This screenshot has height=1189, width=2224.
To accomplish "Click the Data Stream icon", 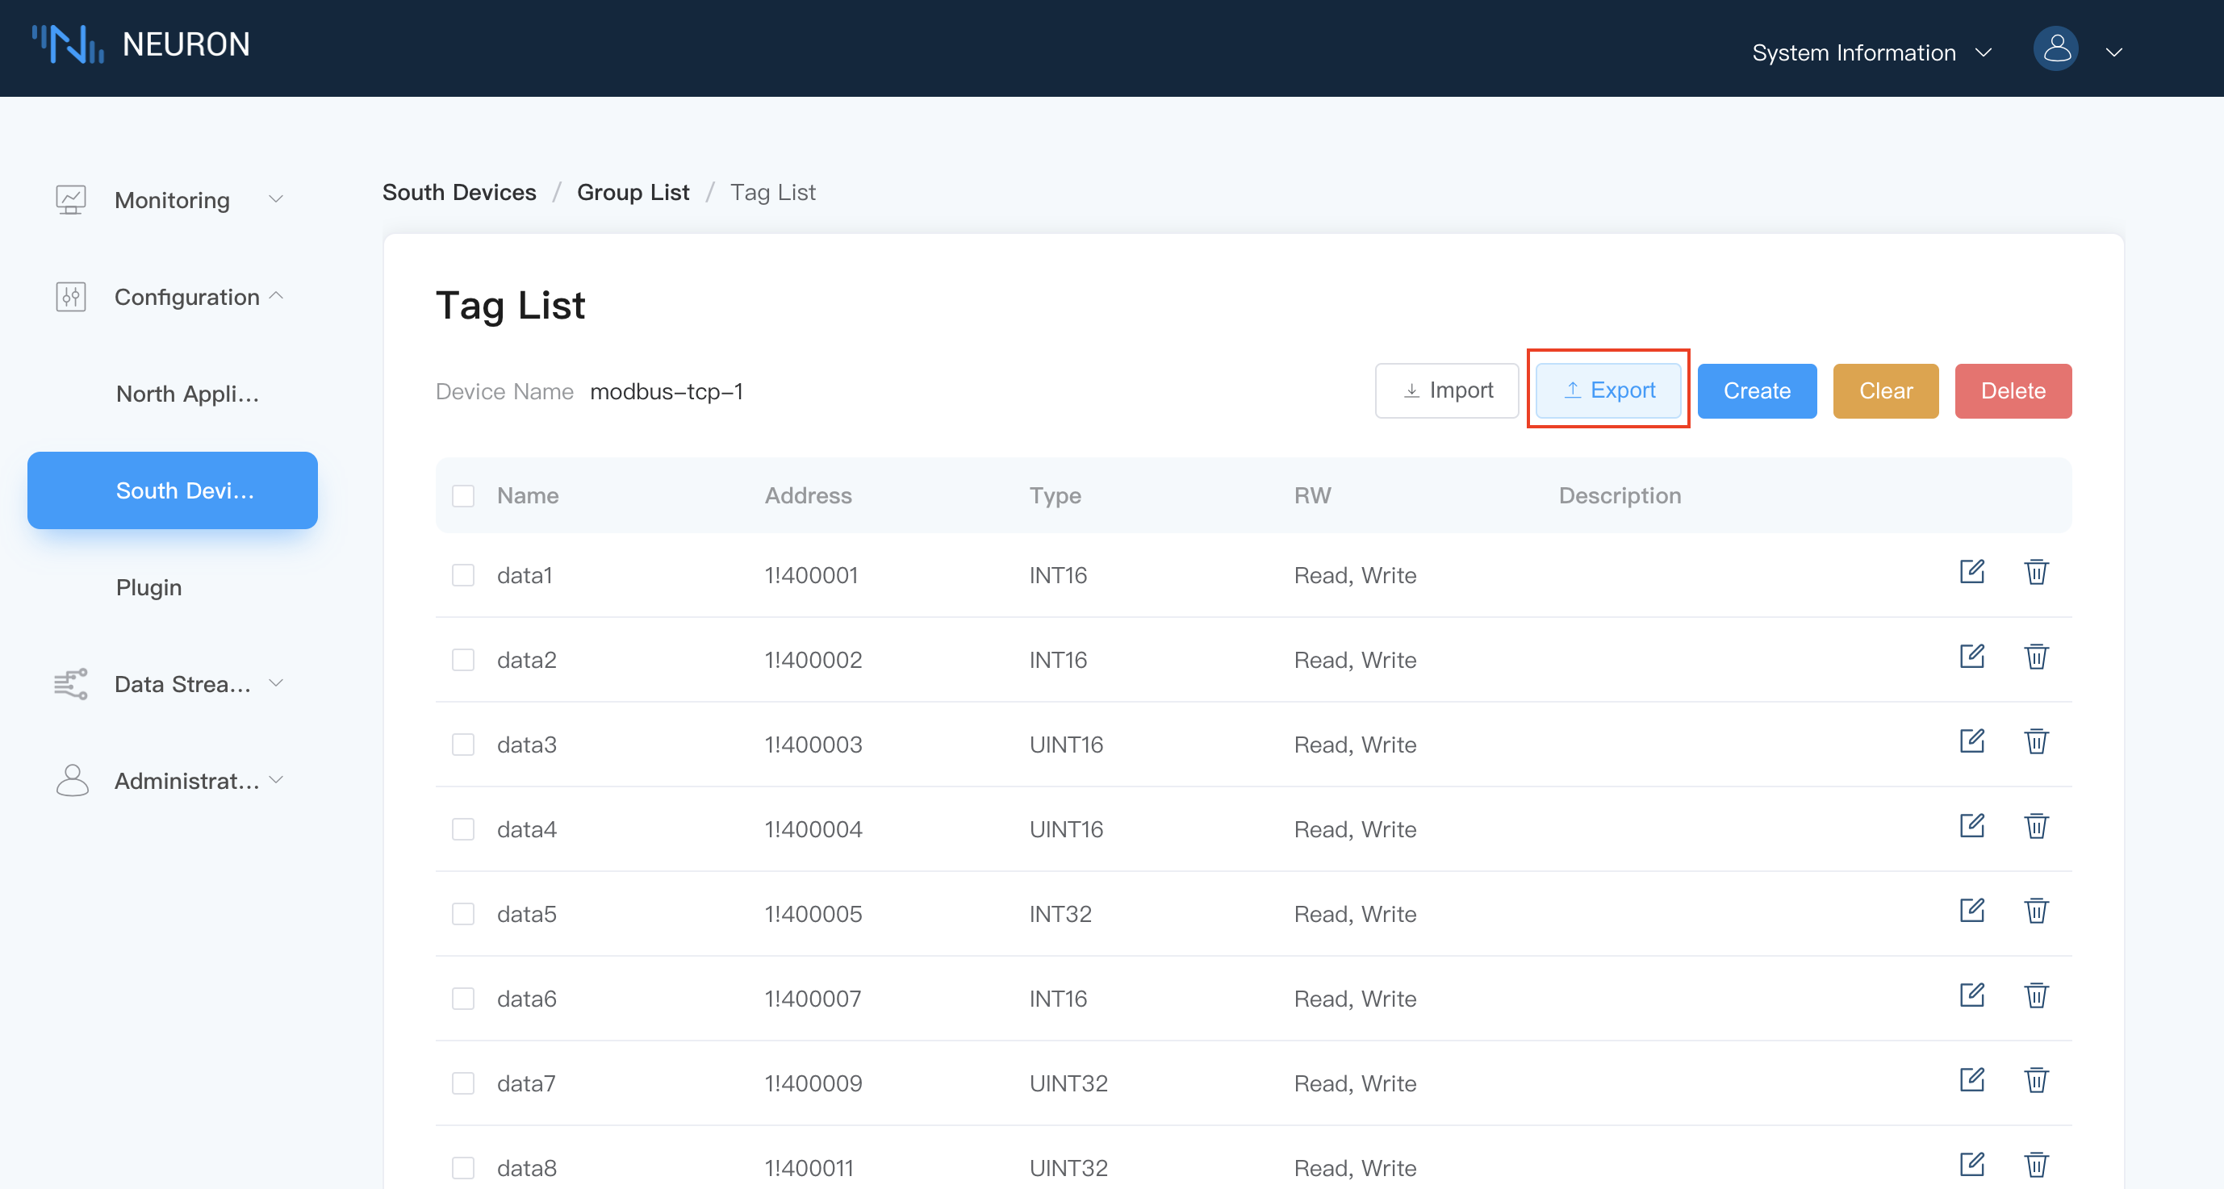I will coord(71,683).
